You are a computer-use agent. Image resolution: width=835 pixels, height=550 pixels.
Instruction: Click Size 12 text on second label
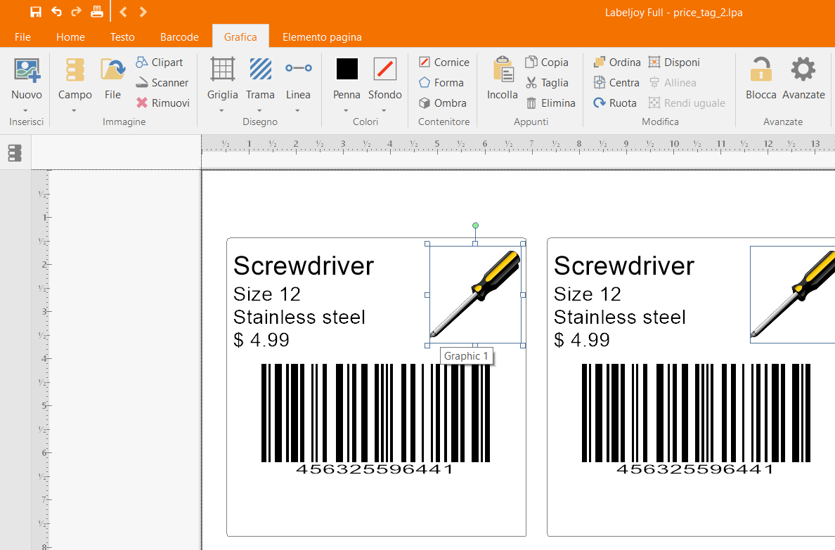click(588, 294)
